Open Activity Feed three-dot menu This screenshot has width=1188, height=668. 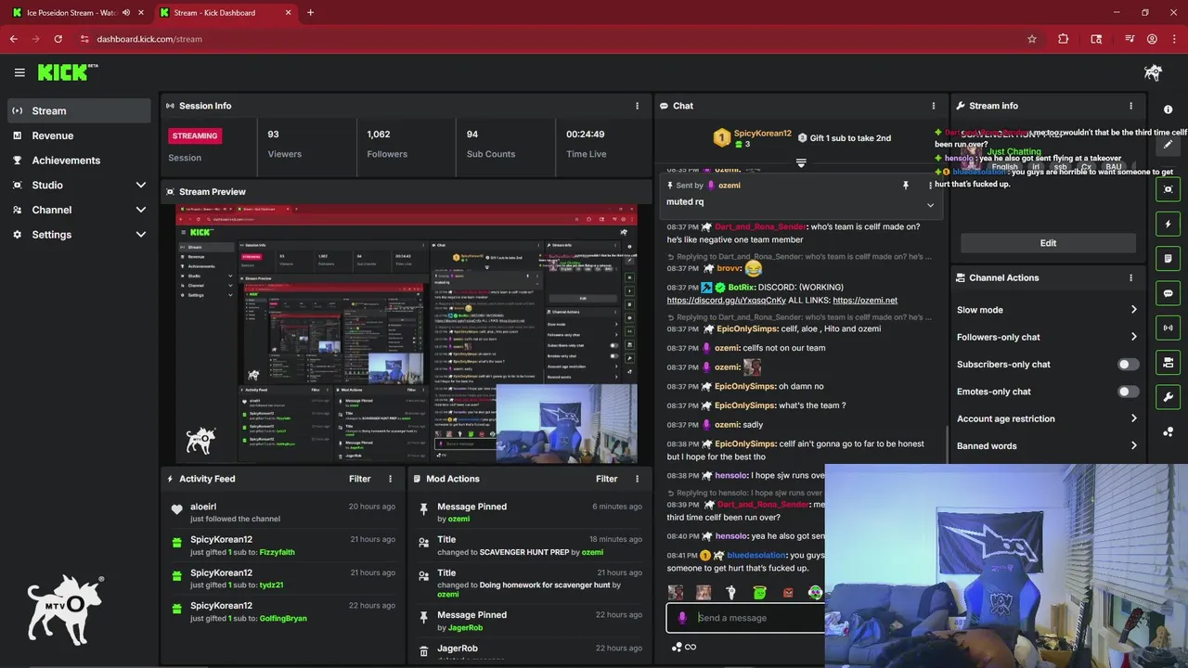click(x=390, y=479)
